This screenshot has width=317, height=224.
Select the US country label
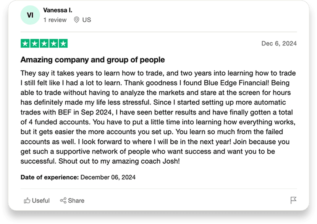[87, 20]
